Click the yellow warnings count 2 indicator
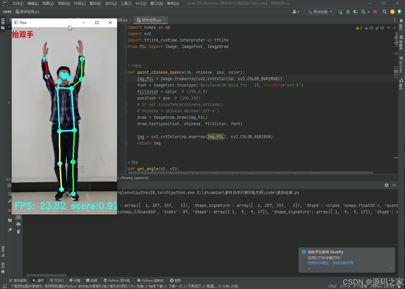Screen dimensions: 405x289 (359, 28)
